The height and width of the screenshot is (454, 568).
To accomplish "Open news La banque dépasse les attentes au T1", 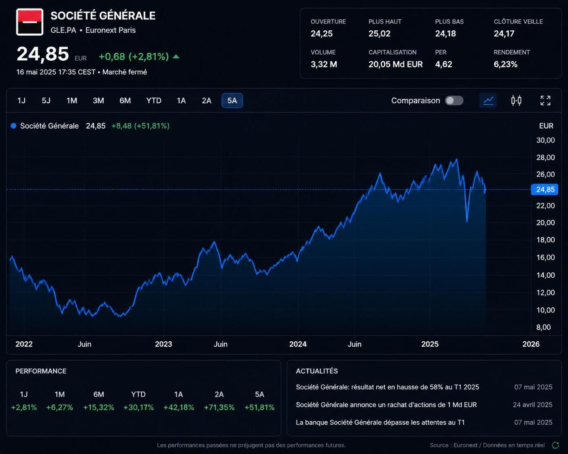I will click(x=380, y=422).
